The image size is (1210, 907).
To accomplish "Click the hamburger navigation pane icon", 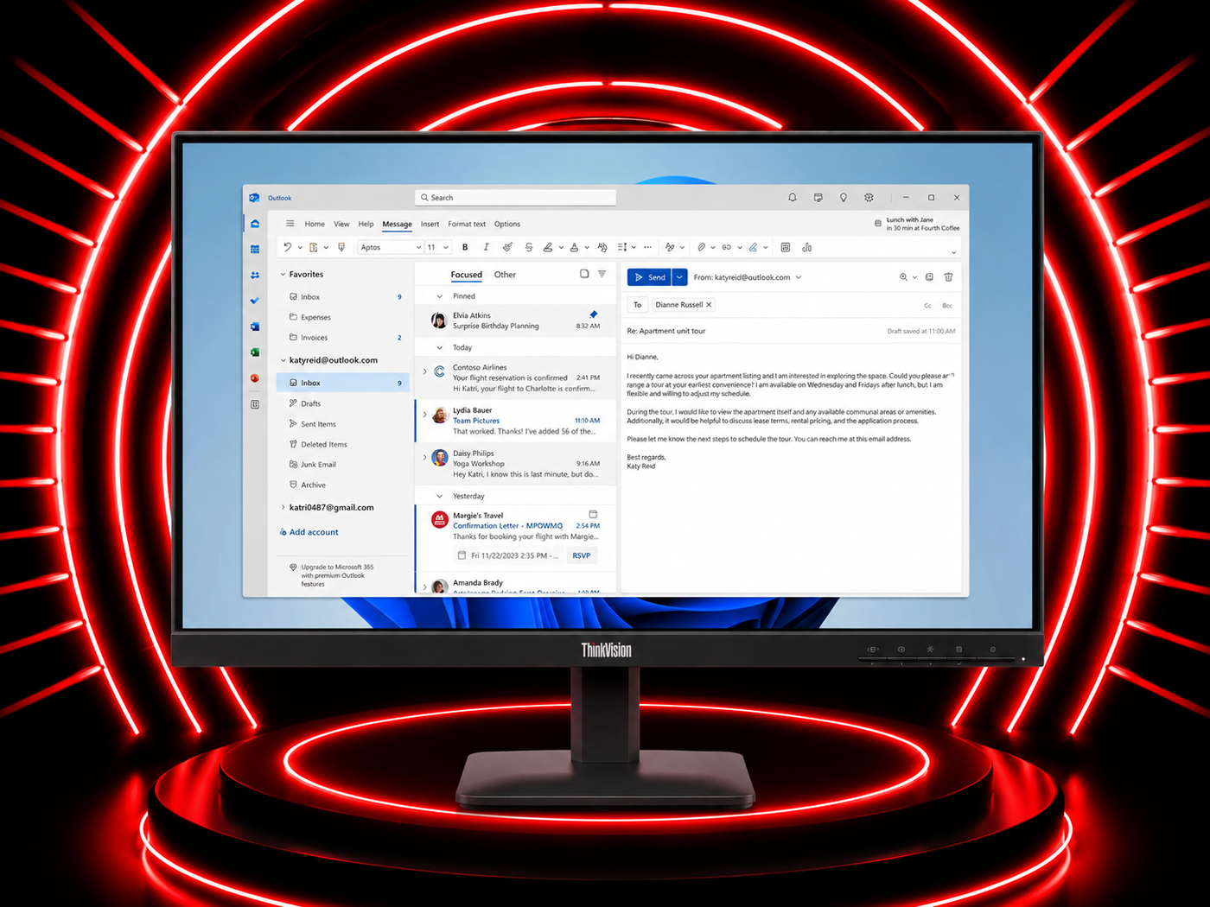I will (x=290, y=224).
